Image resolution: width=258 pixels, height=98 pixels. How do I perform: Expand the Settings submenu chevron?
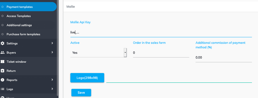52,43
